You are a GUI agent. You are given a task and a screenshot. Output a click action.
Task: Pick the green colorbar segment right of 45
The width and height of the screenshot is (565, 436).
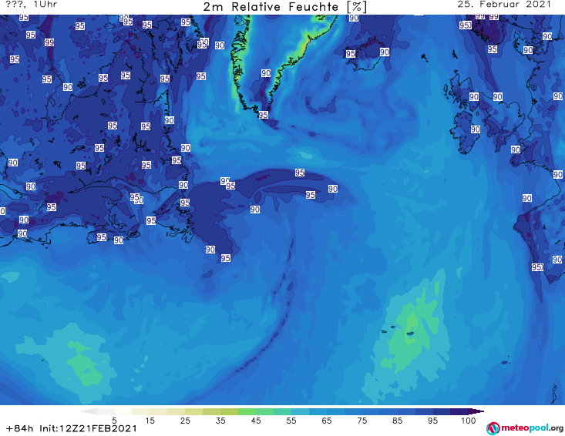(x=264, y=411)
